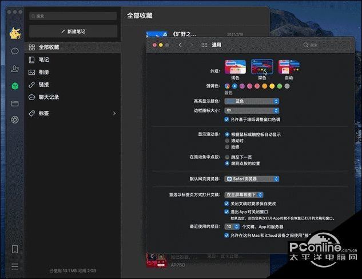The width and height of the screenshot is (362, 279).
Task: Pick the graphite accent color swatch
Action: [x=287, y=86]
